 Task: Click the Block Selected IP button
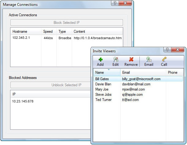pyautogui.click(x=67, y=23)
